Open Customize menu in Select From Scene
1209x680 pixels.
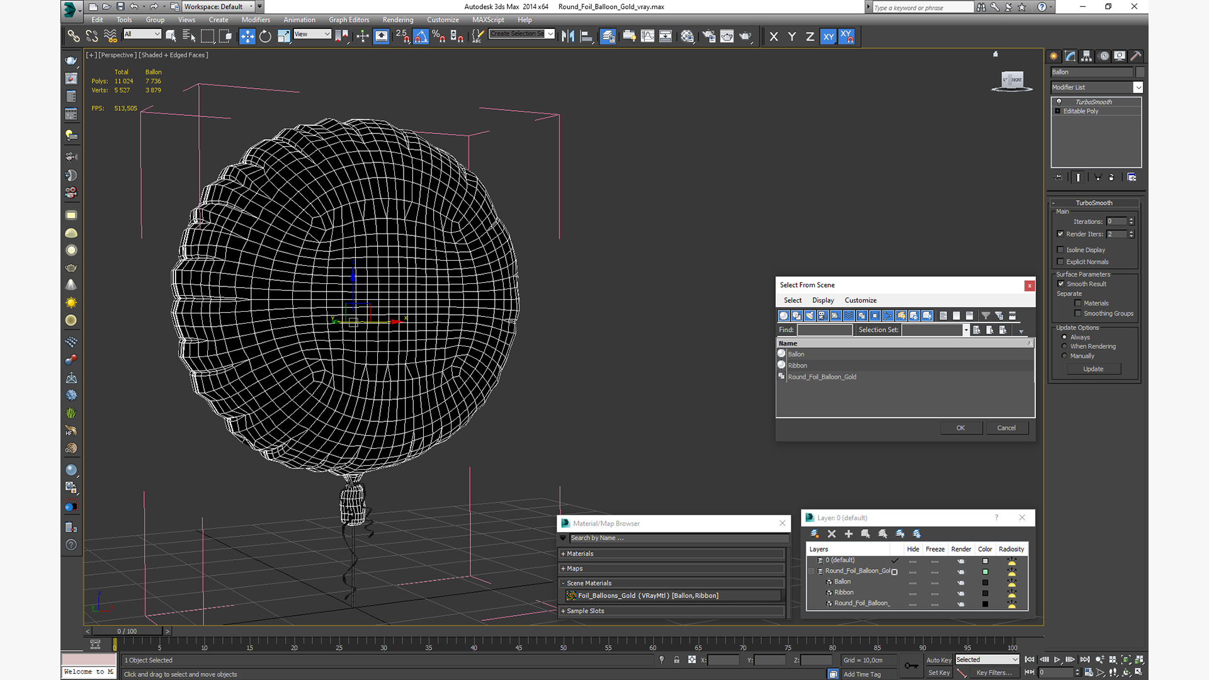861,300
